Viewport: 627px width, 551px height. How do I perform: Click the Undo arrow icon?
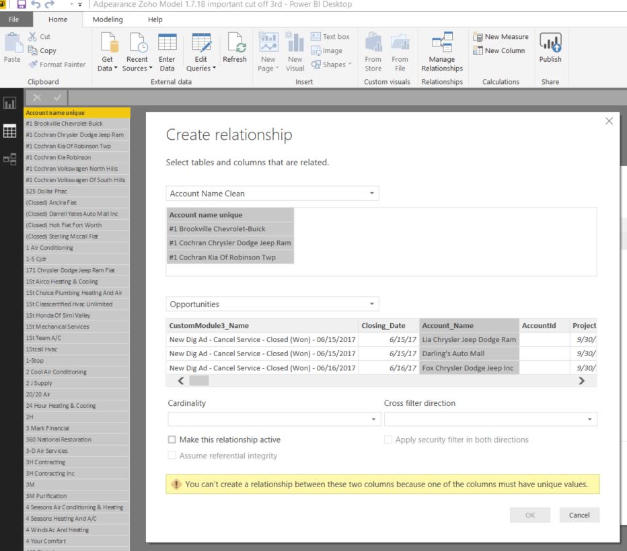(x=36, y=5)
